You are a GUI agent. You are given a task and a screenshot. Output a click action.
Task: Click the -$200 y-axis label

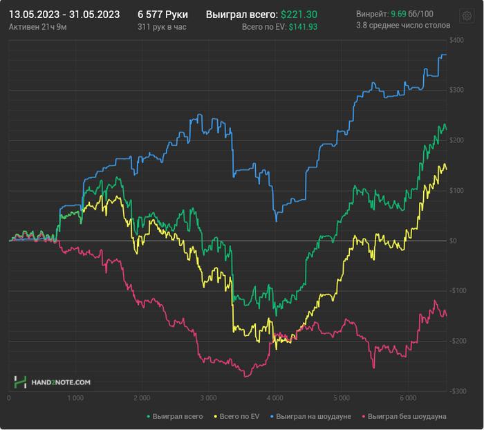click(x=456, y=341)
